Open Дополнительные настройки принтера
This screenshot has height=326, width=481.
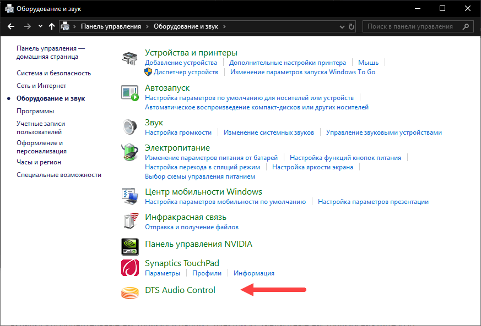pyautogui.click(x=288, y=63)
